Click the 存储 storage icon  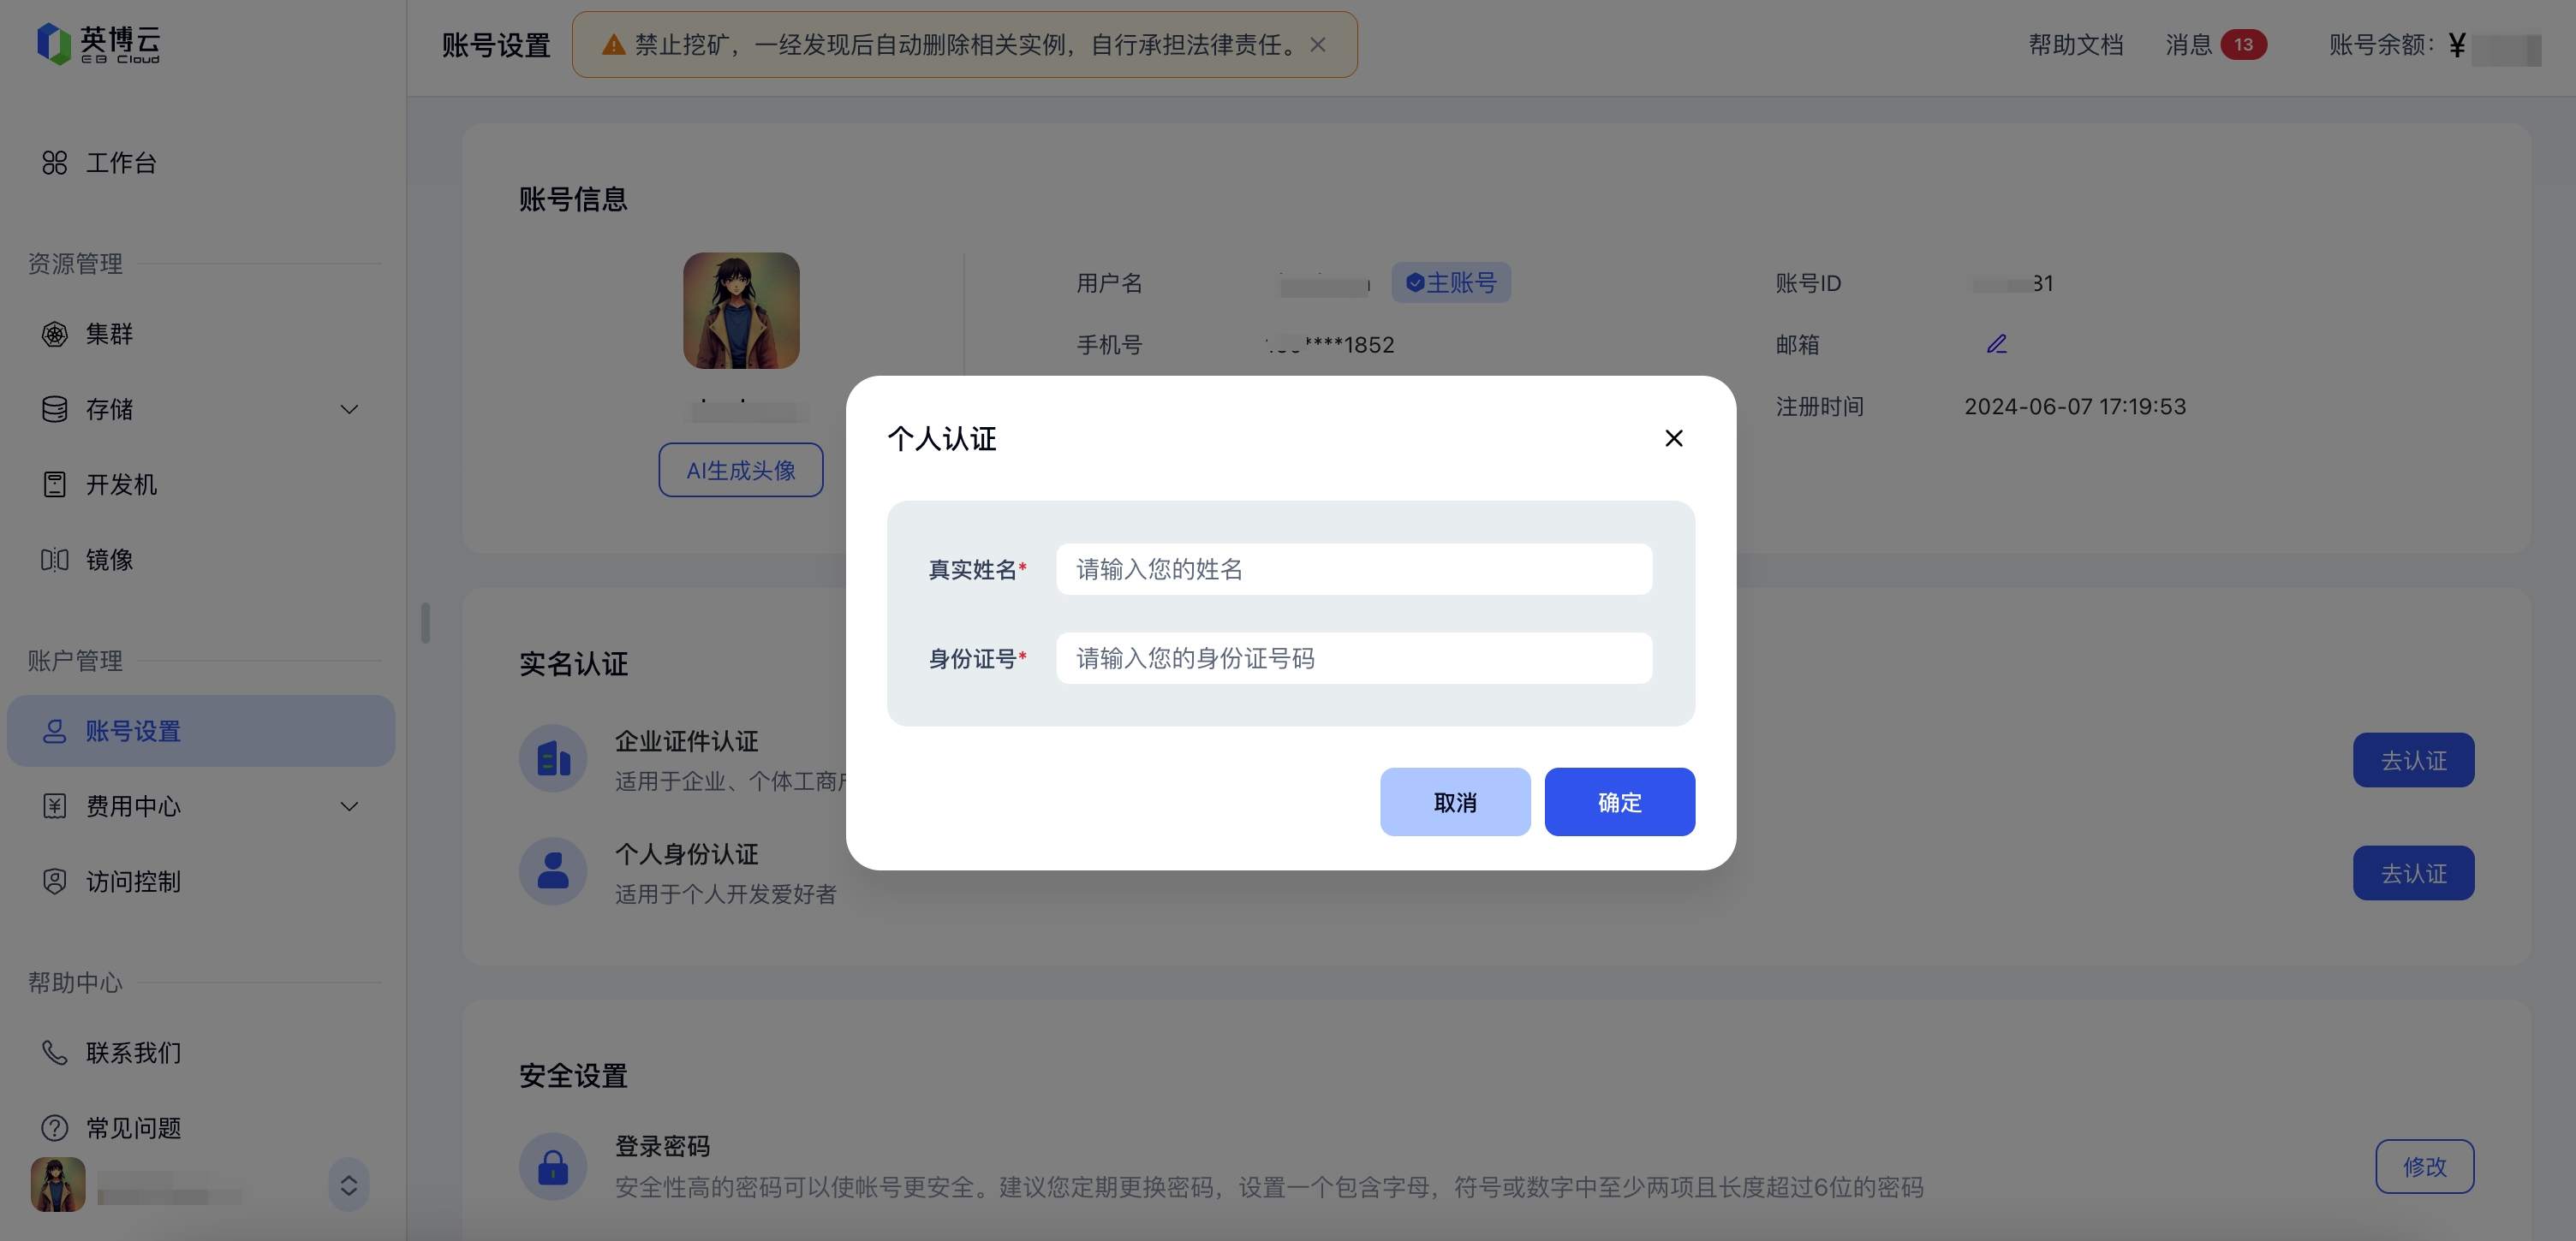[x=55, y=408]
